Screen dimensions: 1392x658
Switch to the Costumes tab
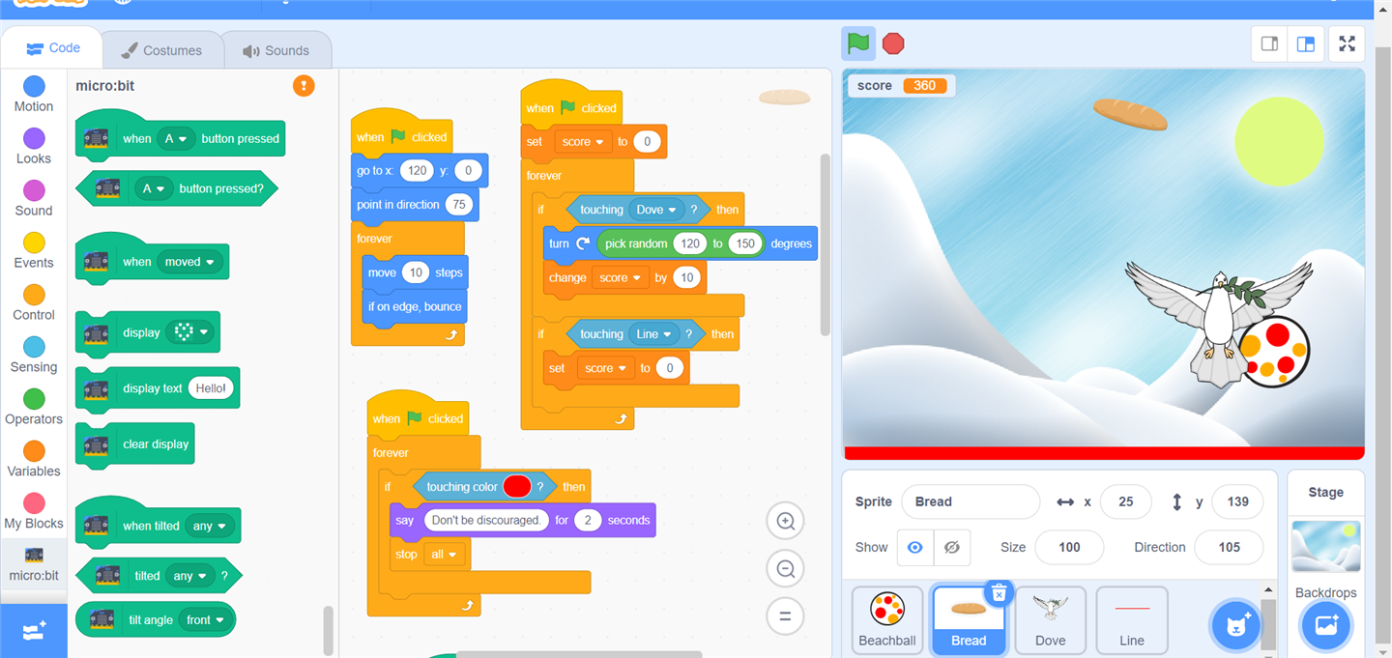pyautogui.click(x=162, y=50)
